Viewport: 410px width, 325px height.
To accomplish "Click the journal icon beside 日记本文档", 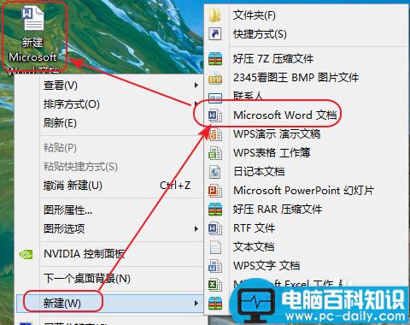I will click(215, 172).
